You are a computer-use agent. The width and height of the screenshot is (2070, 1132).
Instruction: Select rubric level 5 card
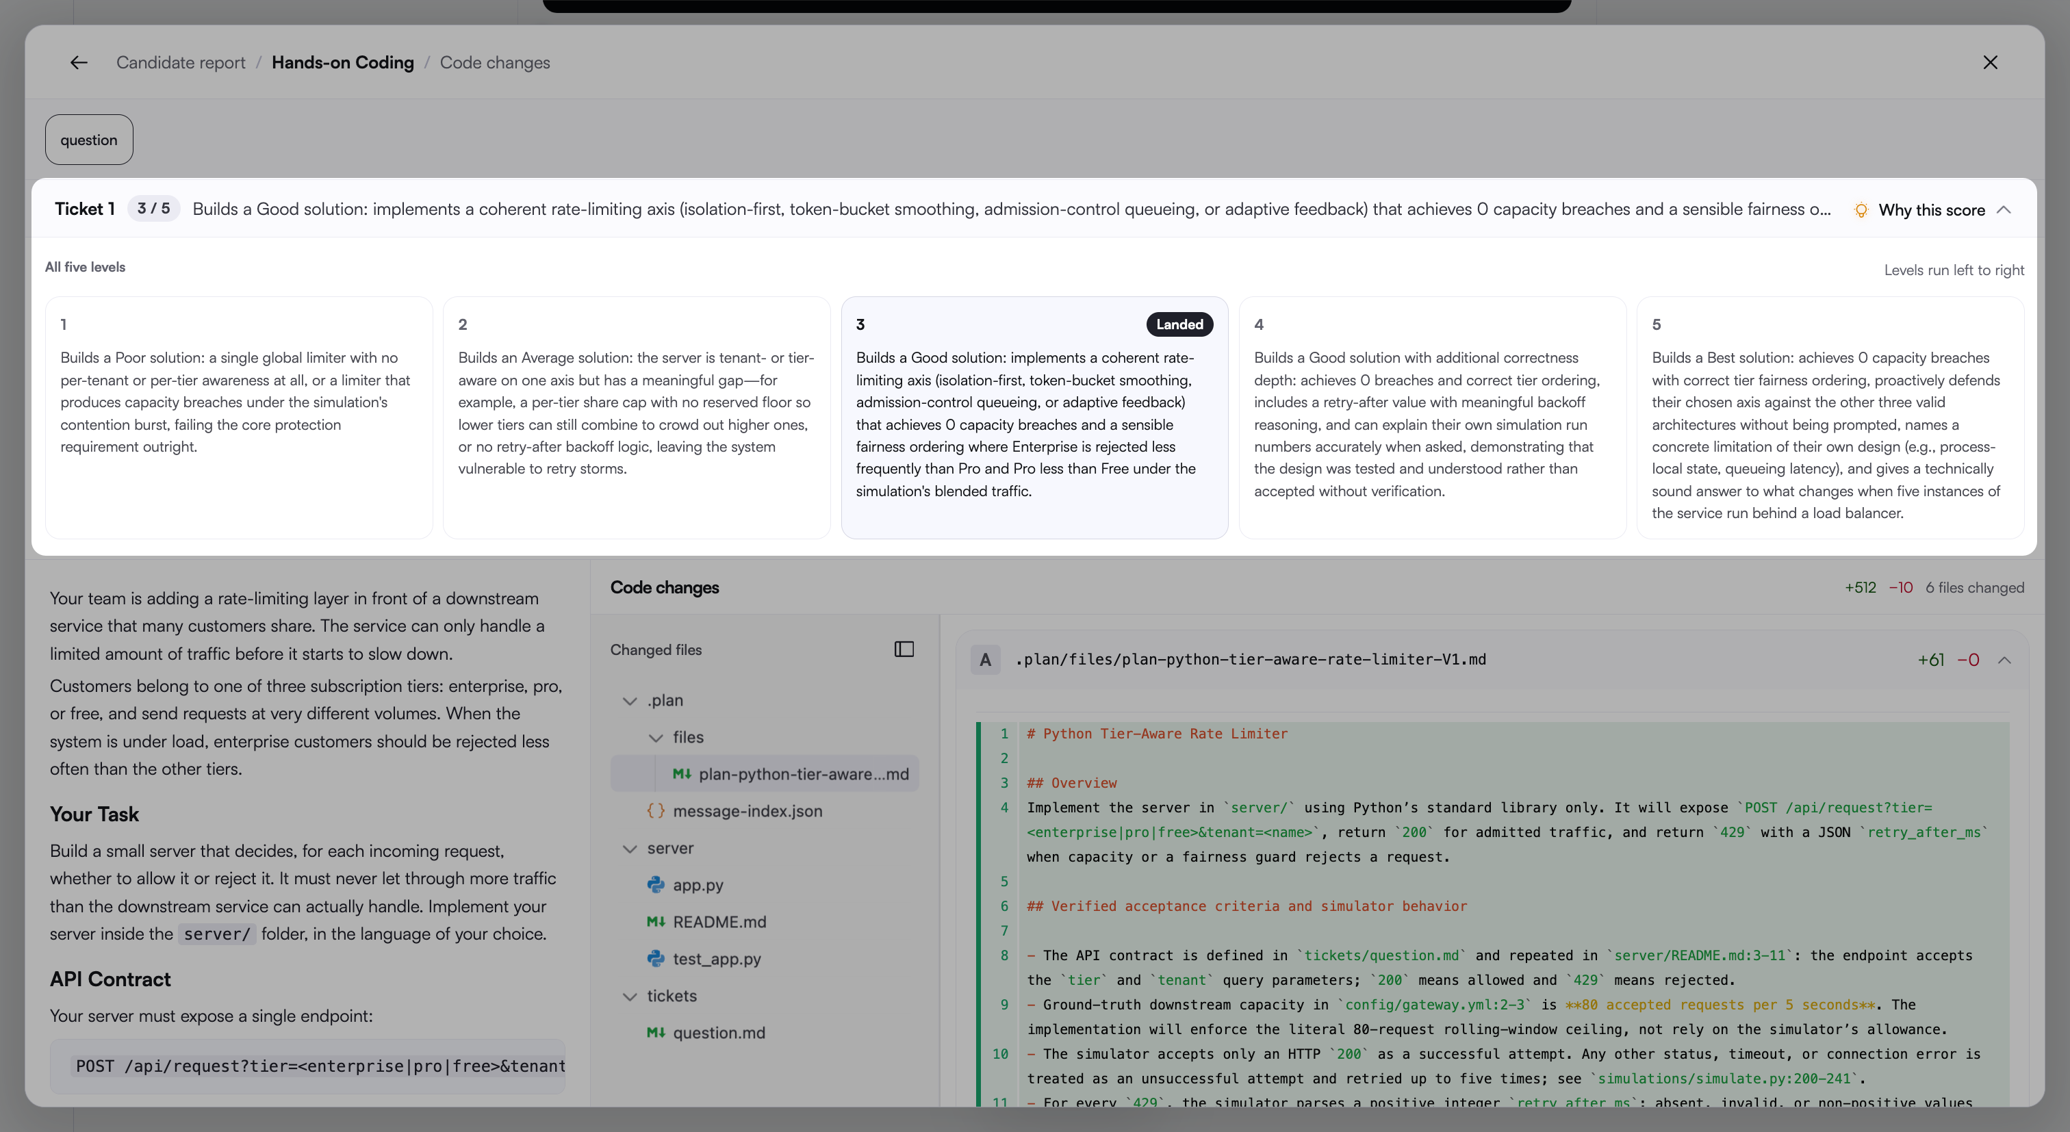coord(1830,417)
